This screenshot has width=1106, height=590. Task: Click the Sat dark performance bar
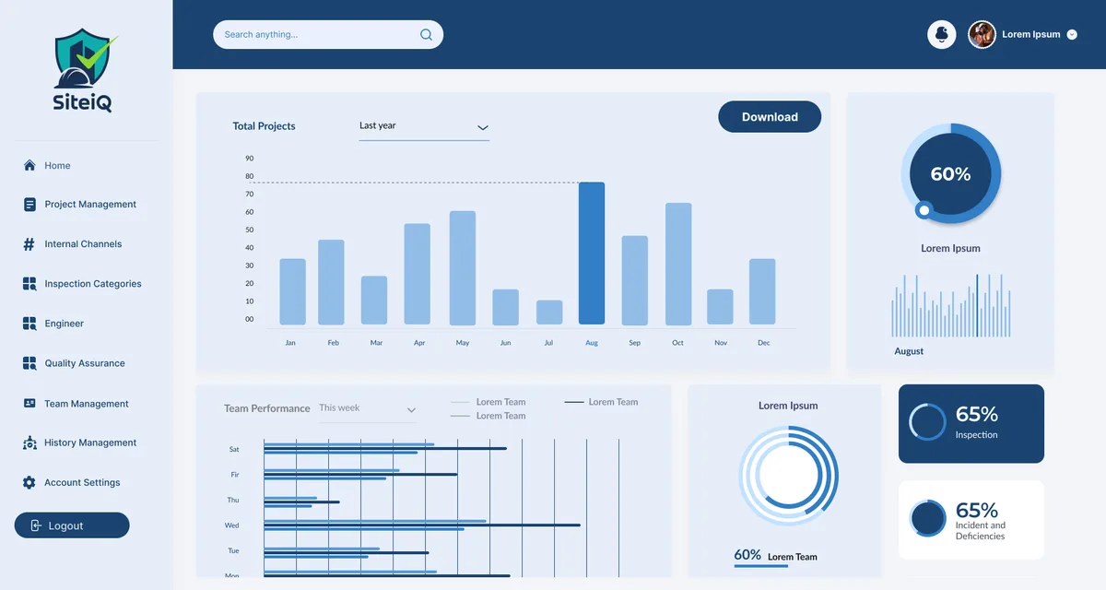(x=385, y=449)
